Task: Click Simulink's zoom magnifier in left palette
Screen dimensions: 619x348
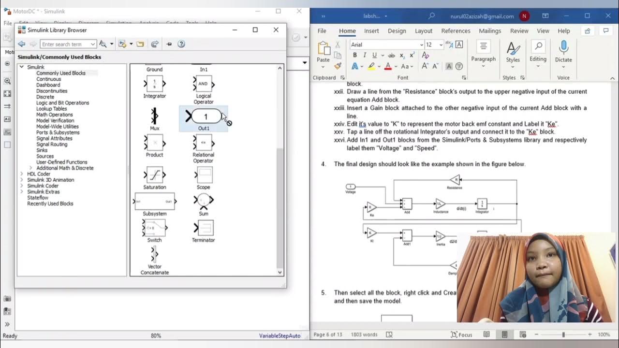Action: pos(7,81)
